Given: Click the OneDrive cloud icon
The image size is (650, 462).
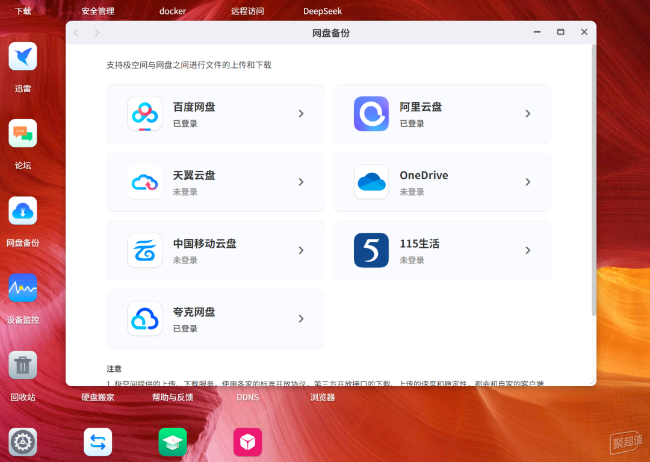Looking at the screenshot, I should click(371, 182).
